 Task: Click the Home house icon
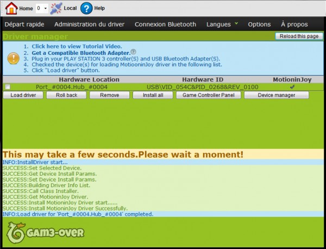coord(11,8)
